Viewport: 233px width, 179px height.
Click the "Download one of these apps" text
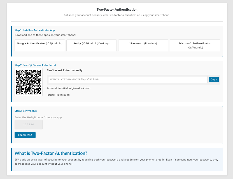click(x=45, y=35)
